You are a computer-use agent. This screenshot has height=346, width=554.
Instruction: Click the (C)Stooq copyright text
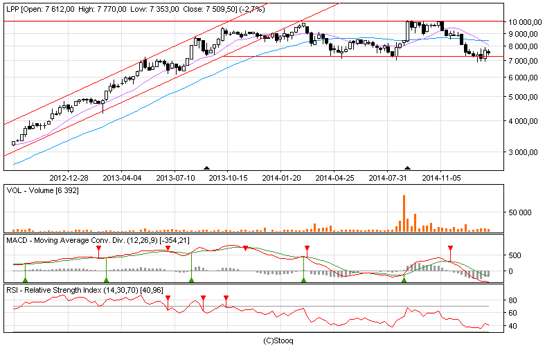coord(278,340)
